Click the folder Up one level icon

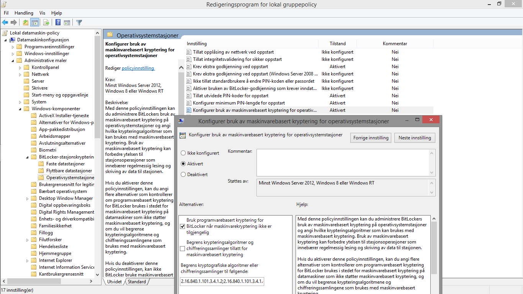click(25, 23)
